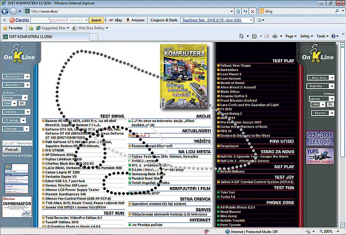Open left Ekstra dropdown
The width and height of the screenshot is (346, 235).
(x=16, y=112)
